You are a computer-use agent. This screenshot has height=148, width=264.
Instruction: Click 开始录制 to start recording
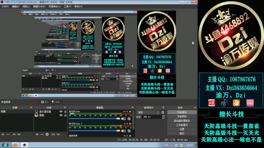[x=182, y=116]
